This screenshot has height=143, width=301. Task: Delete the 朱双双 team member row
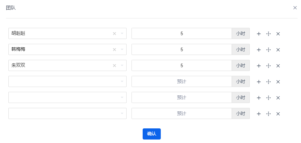tap(278, 66)
